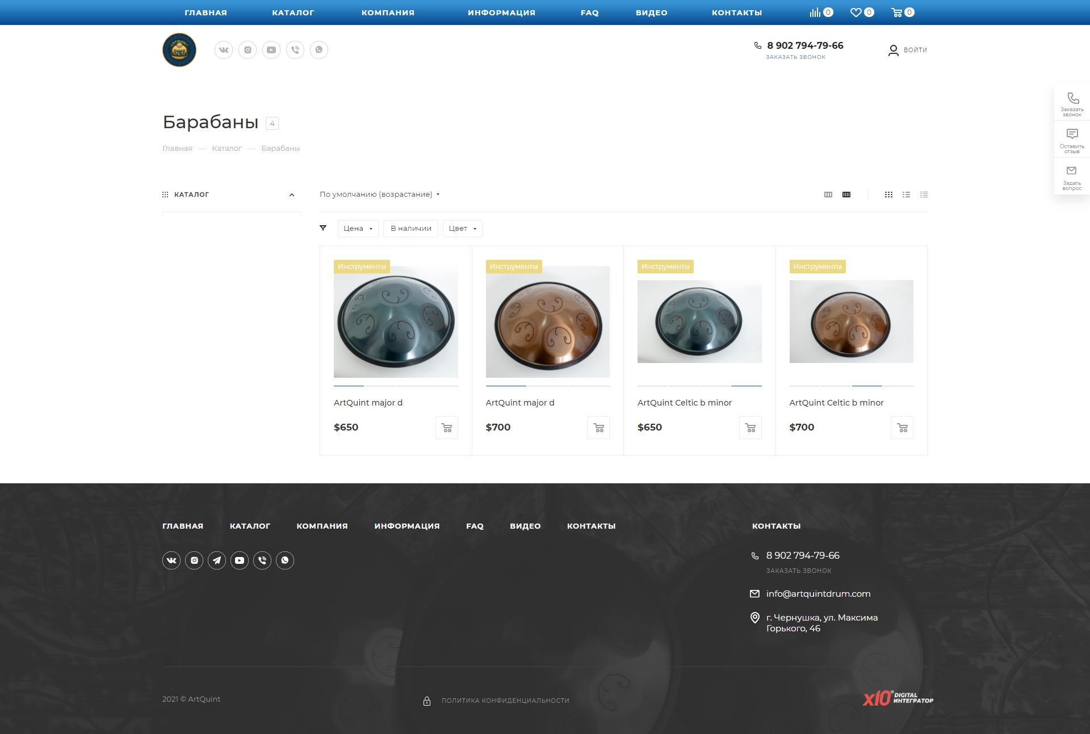The height and width of the screenshot is (734, 1090).
Task: Open the wishlist heart icon in top bar
Action: [x=856, y=12]
